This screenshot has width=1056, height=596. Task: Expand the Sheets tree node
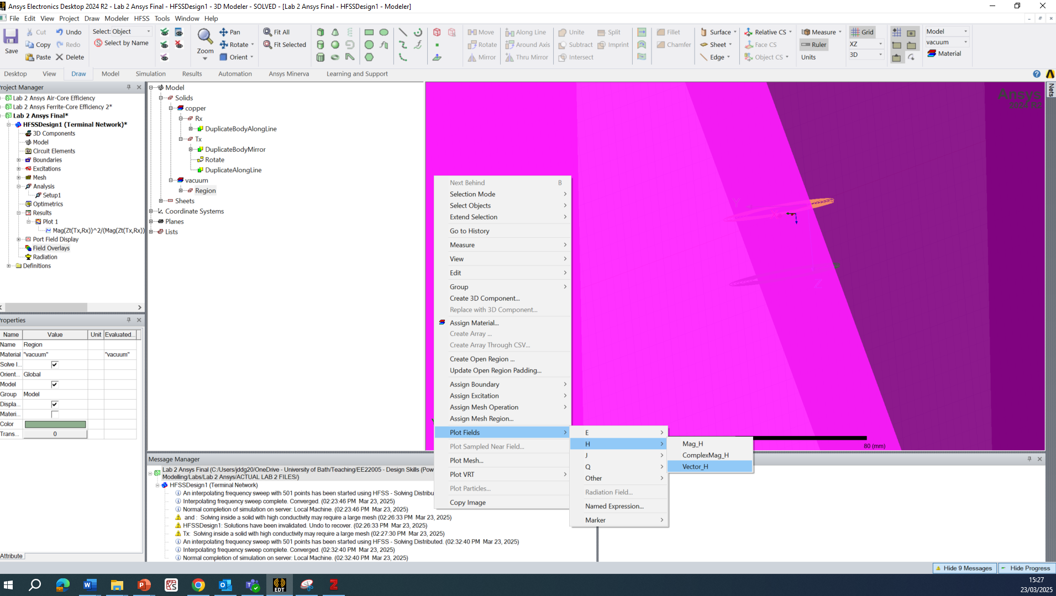click(161, 201)
